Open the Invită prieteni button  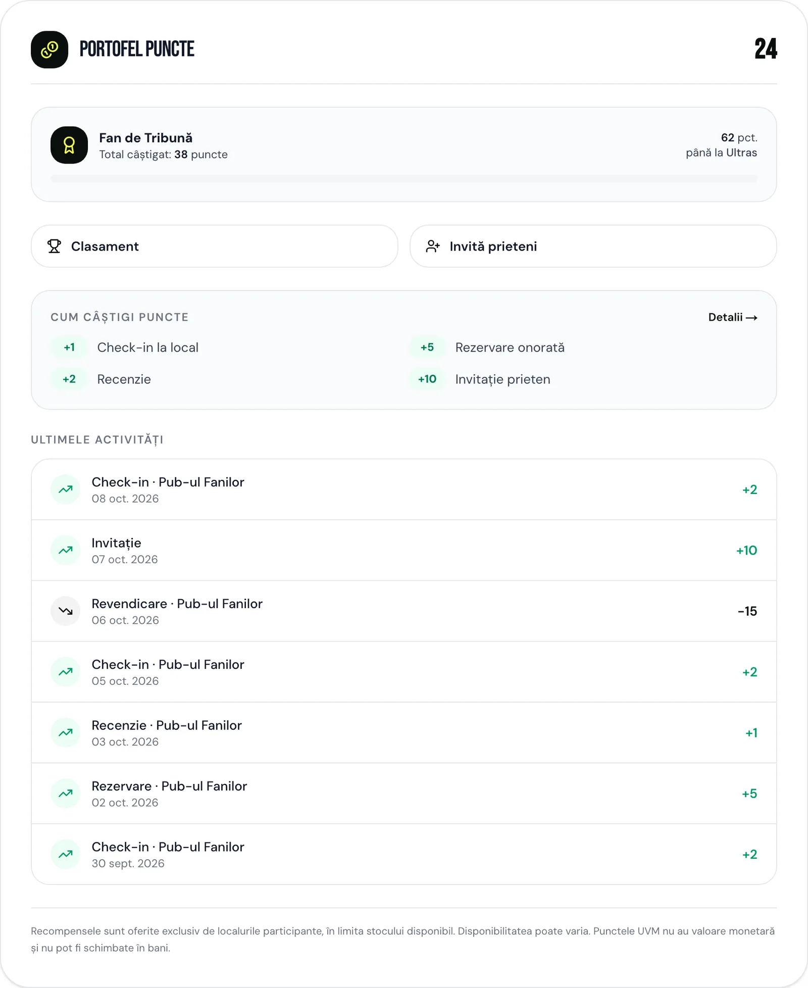coord(593,246)
